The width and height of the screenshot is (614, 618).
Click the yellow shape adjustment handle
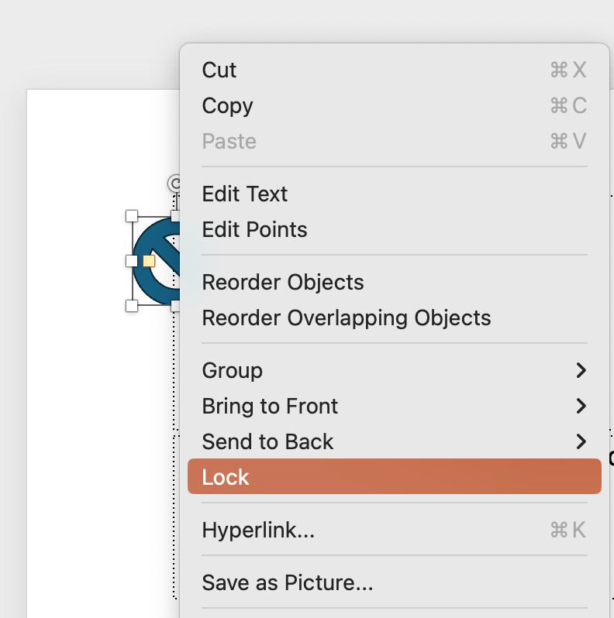[149, 262]
